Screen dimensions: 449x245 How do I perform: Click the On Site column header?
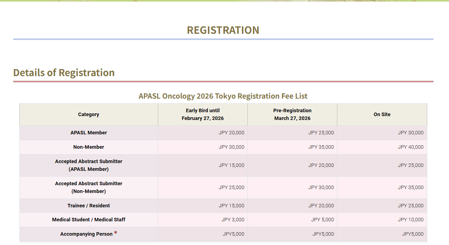[x=382, y=115]
